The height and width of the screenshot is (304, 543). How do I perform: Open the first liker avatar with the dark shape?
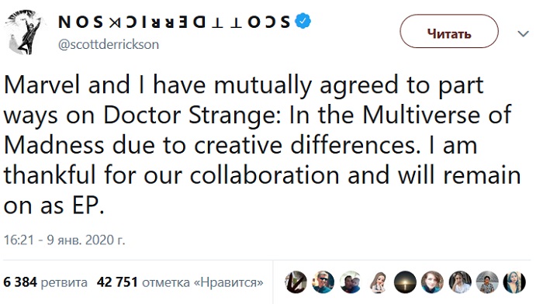pos(296,282)
